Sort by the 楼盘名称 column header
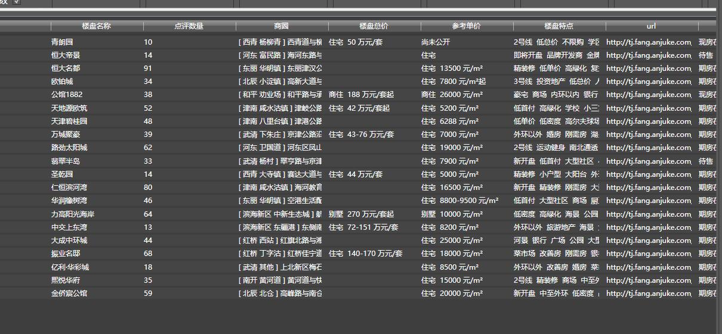This screenshot has width=722, height=334. pyautogui.click(x=97, y=26)
